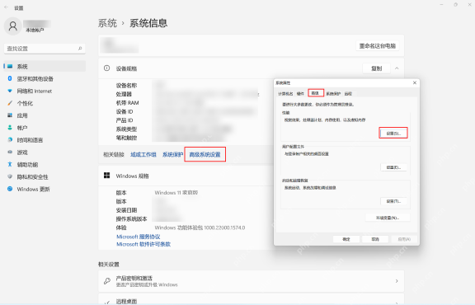This screenshot has height=305, width=475.
Task: Open 应用 in the sidebar
Action: [x=45, y=115]
